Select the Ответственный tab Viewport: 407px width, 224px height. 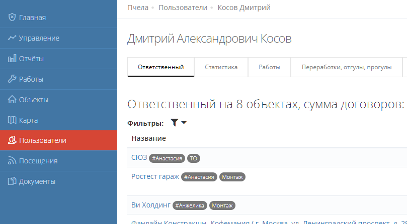coord(160,67)
